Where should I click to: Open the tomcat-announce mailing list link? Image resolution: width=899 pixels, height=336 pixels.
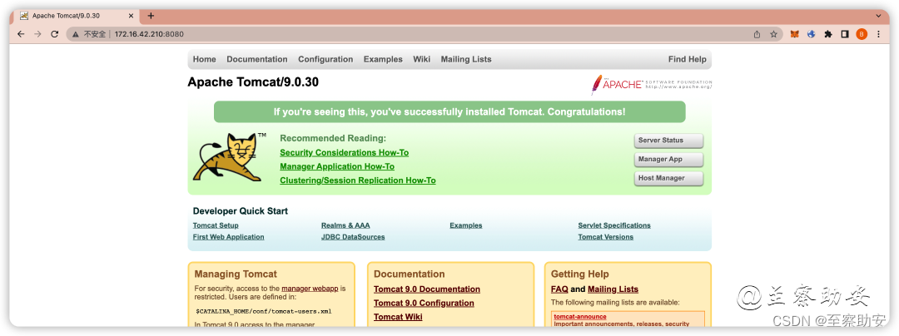pyautogui.click(x=580, y=317)
